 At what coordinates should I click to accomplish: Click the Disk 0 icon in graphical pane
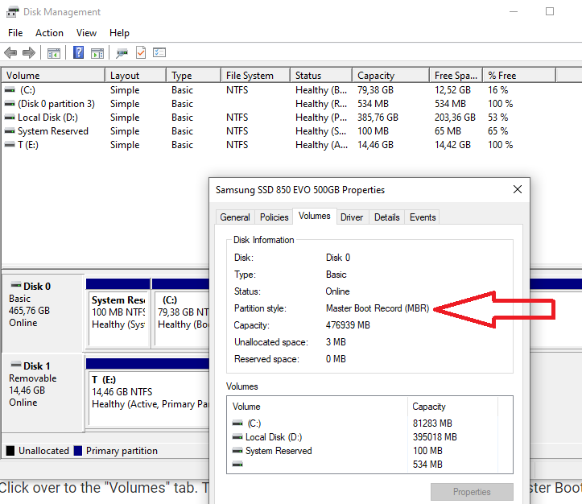coord(16,285)
